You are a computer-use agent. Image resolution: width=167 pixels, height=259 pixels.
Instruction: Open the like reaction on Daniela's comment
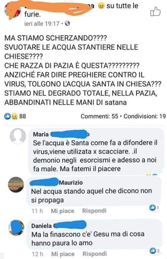pos(154,251)
